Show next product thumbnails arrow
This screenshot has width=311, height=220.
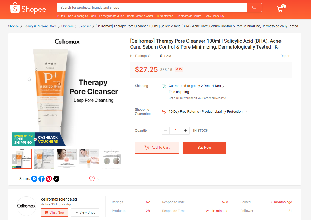[119, 159]
